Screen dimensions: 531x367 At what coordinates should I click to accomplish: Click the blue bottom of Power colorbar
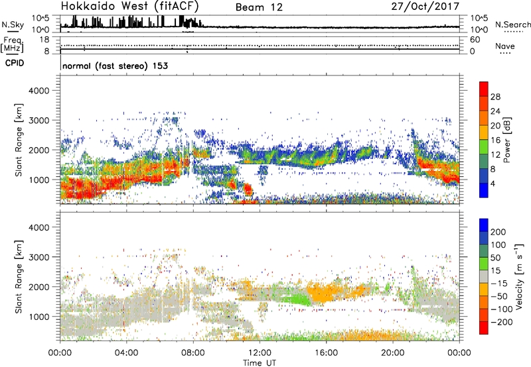click(484, 190)
